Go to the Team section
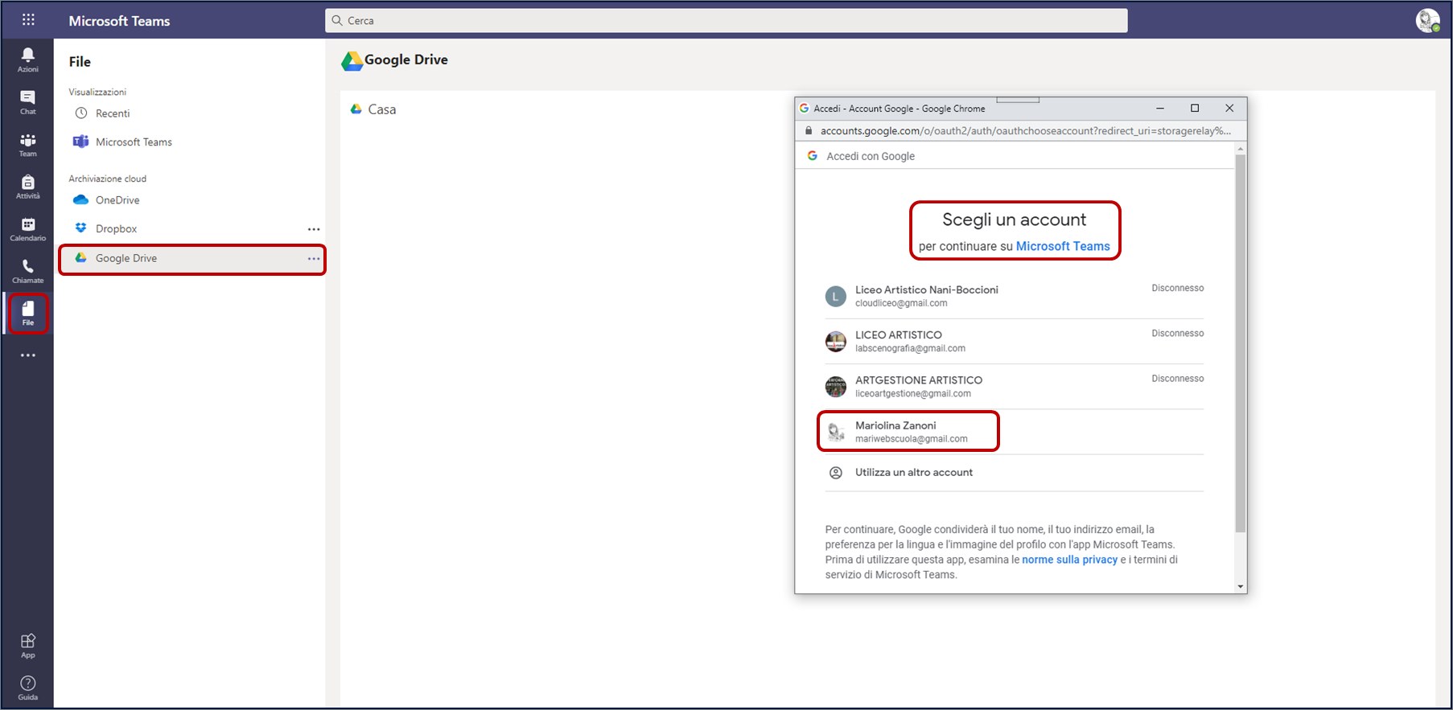Screen dimensions: 1453x710 pos(28,145)
